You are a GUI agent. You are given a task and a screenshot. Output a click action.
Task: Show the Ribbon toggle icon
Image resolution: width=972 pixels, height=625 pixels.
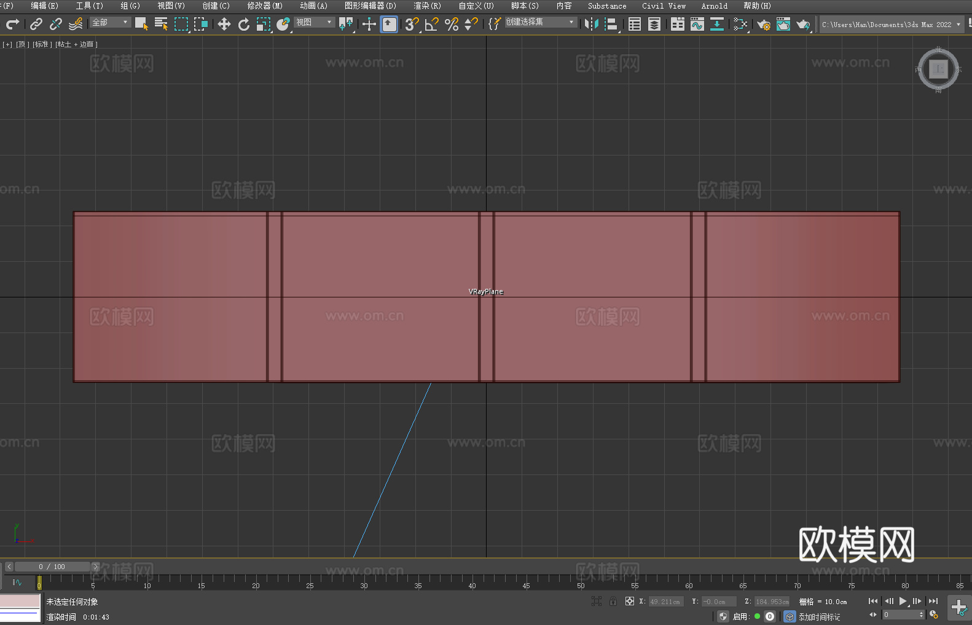pyautogui.click(x=678, y=24)
